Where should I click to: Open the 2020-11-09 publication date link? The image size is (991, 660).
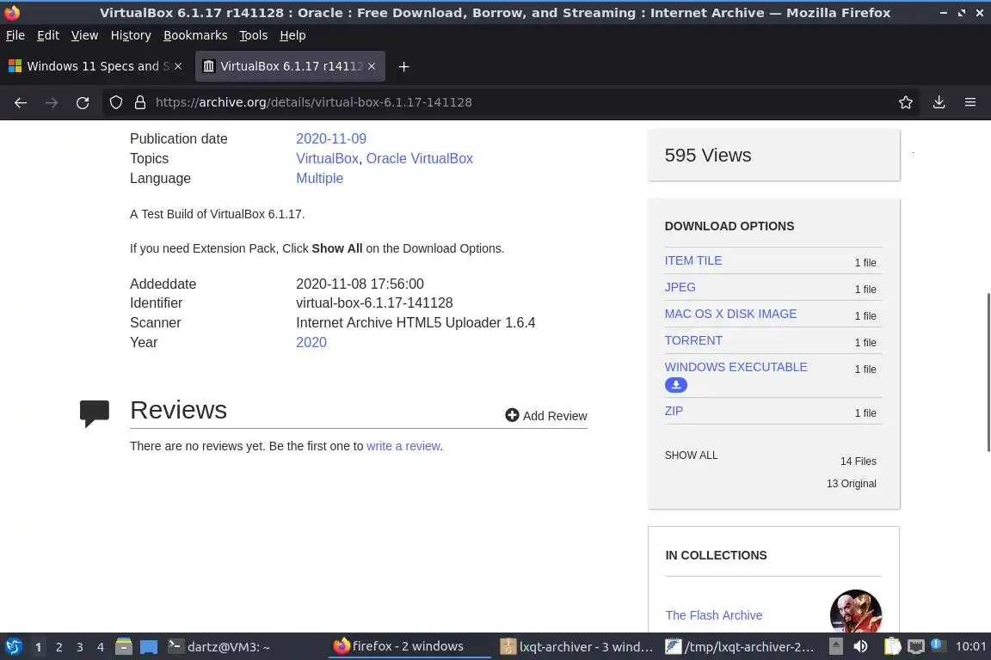[x=331, y=138]
